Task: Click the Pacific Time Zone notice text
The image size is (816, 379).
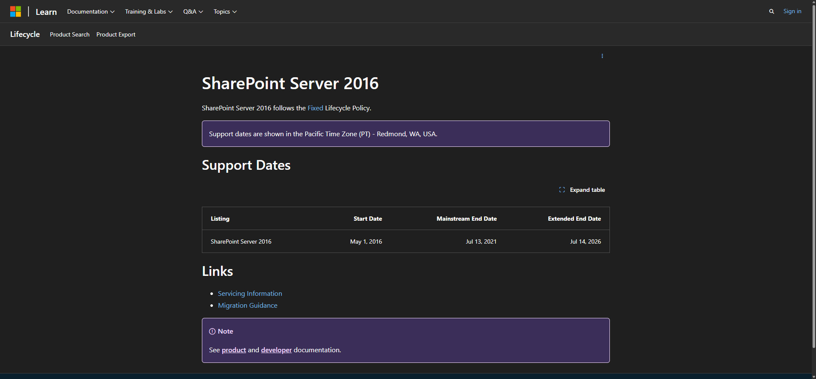Action: [x=323, y=134]
